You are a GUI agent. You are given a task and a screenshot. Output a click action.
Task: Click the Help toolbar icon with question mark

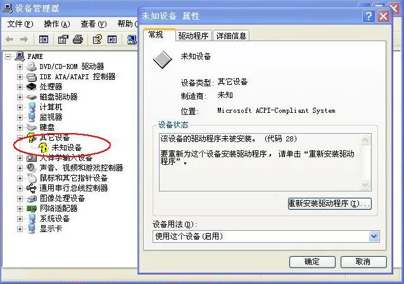98,39
